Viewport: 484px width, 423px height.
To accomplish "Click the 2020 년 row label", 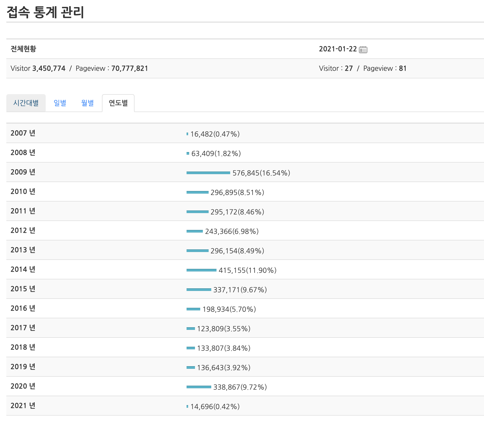I will tap(23, 386).
